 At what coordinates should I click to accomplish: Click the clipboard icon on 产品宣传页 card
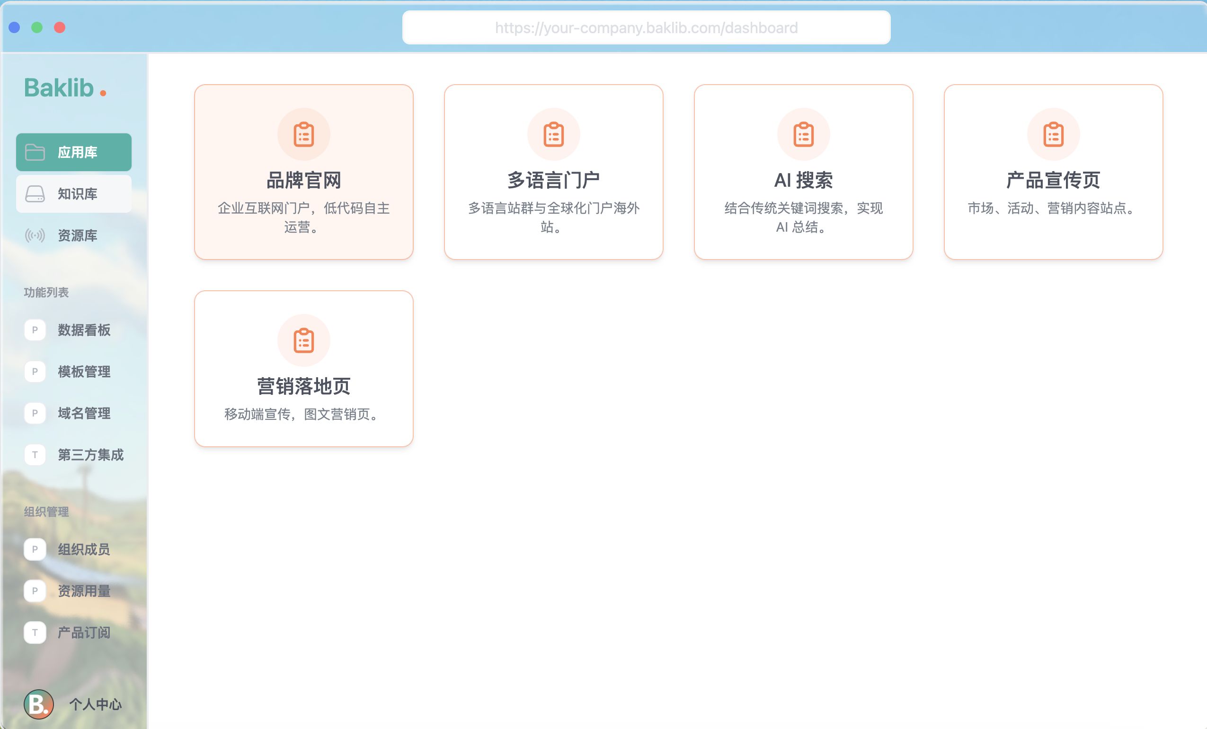[x=1053, y=134]
